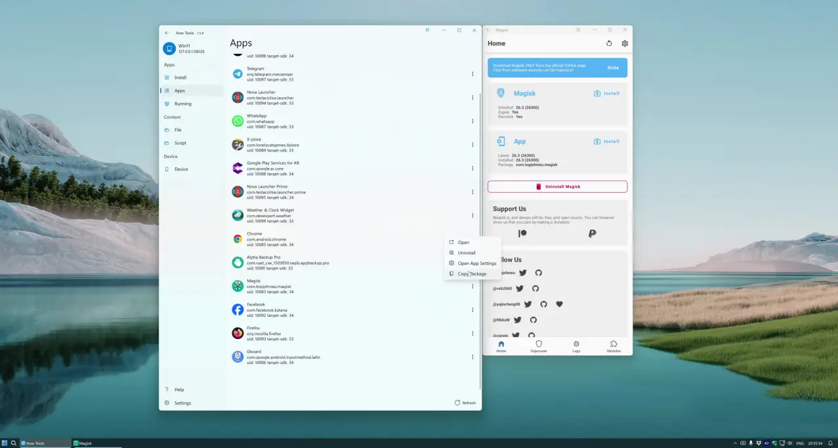
Task: Click the Magisk settings gear icon
Action: 625,43
